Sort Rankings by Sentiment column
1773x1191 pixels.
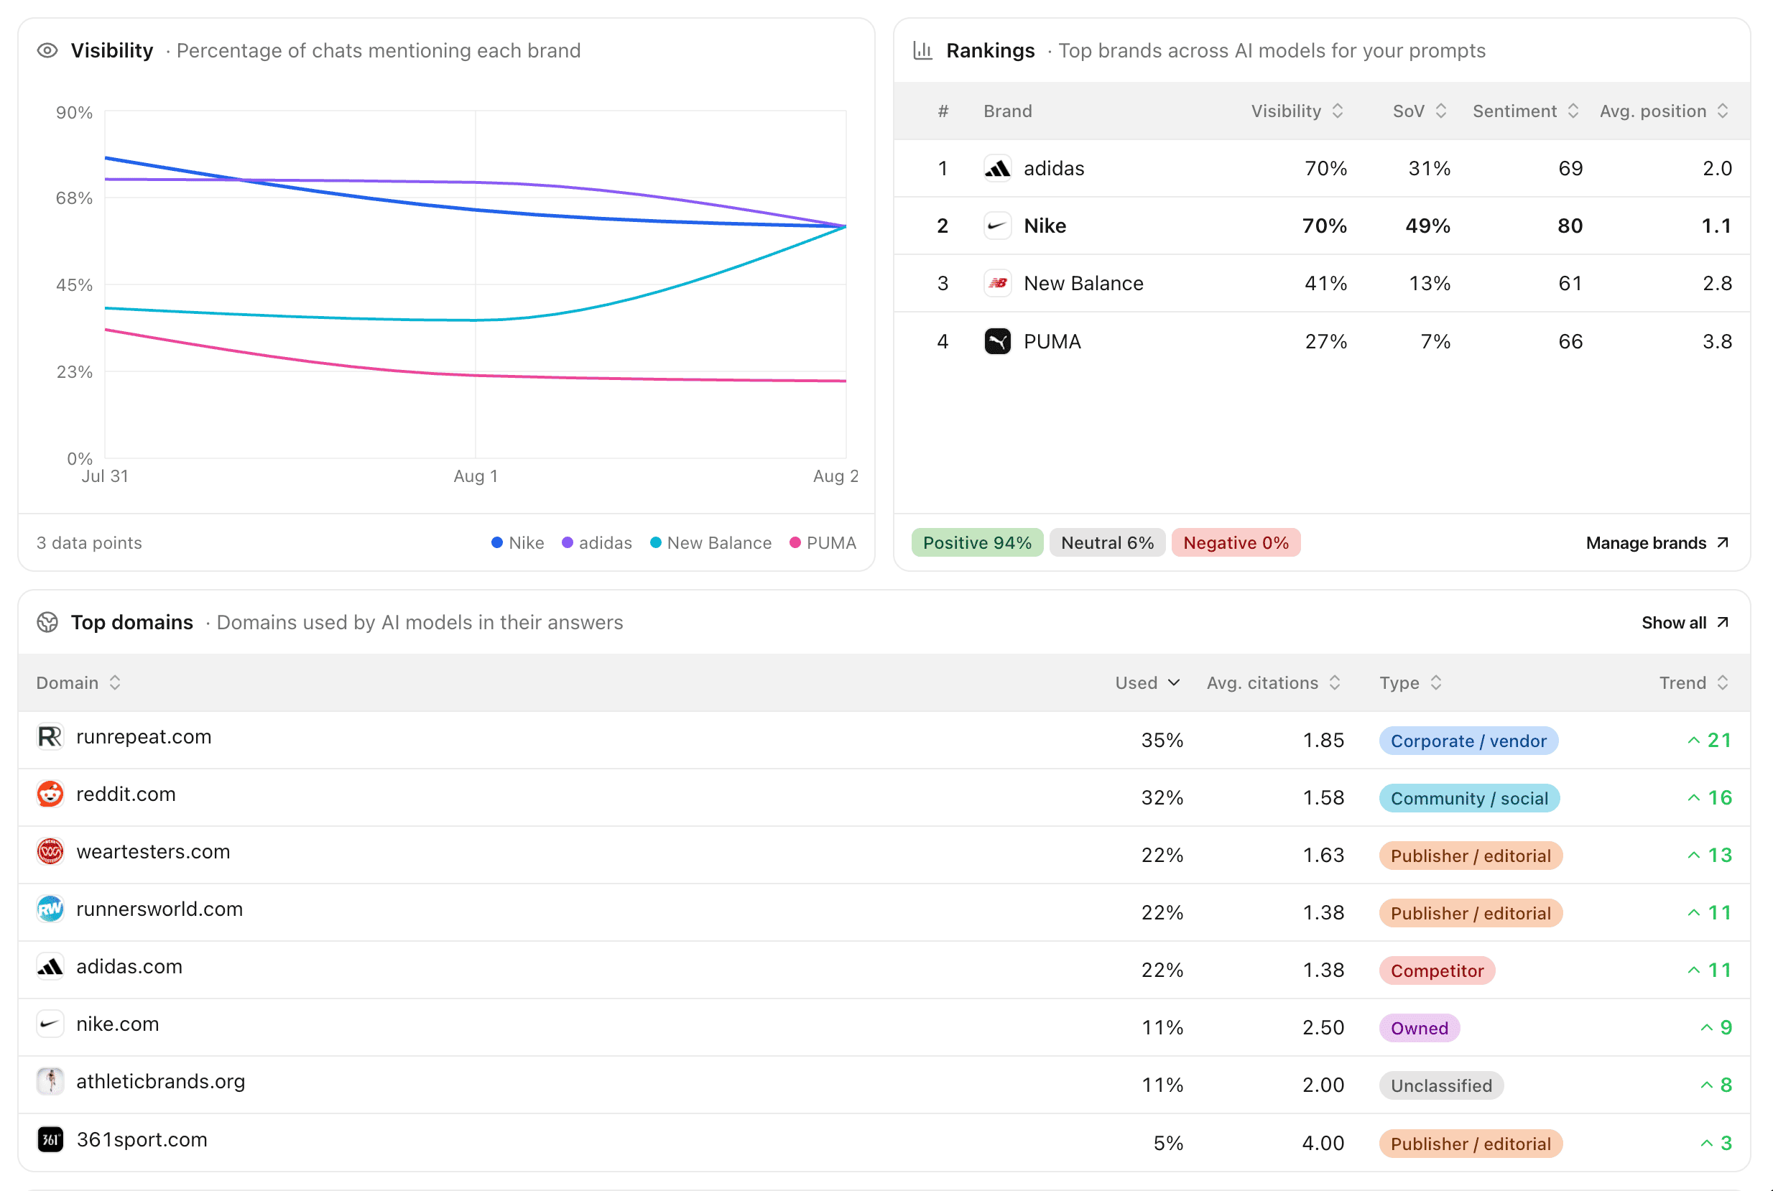point(1525,111)
